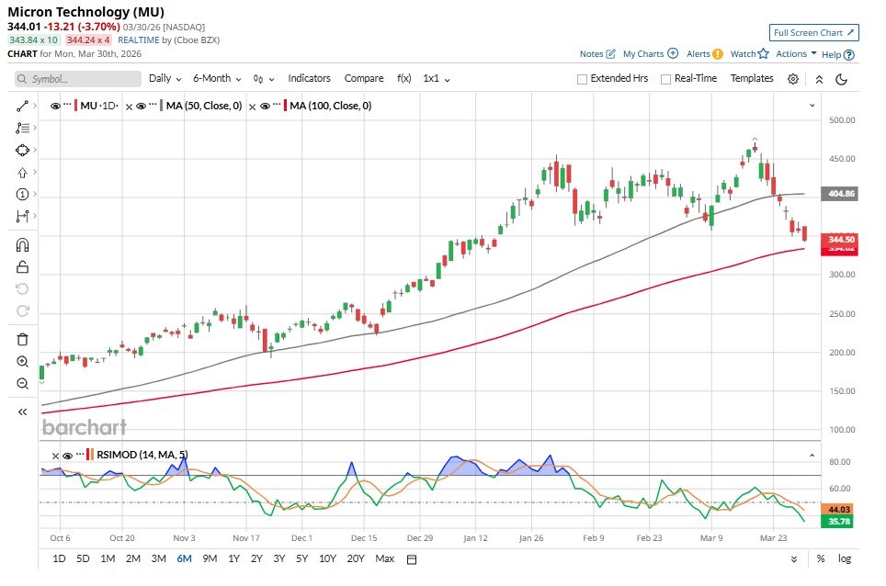Viewport: 886px width, 586px height.
Task: Switch to dark mode with moon icon
Action: (x=841, y=79)
